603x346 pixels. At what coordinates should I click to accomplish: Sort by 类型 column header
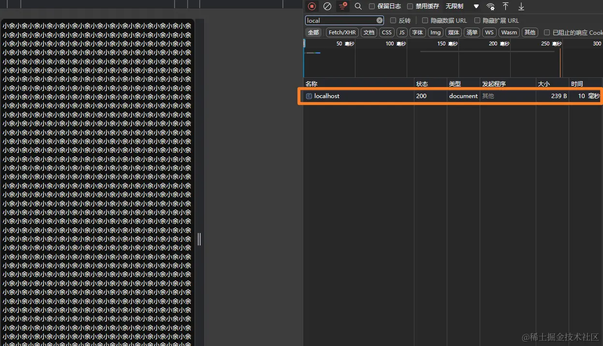[x=463, y=84]
